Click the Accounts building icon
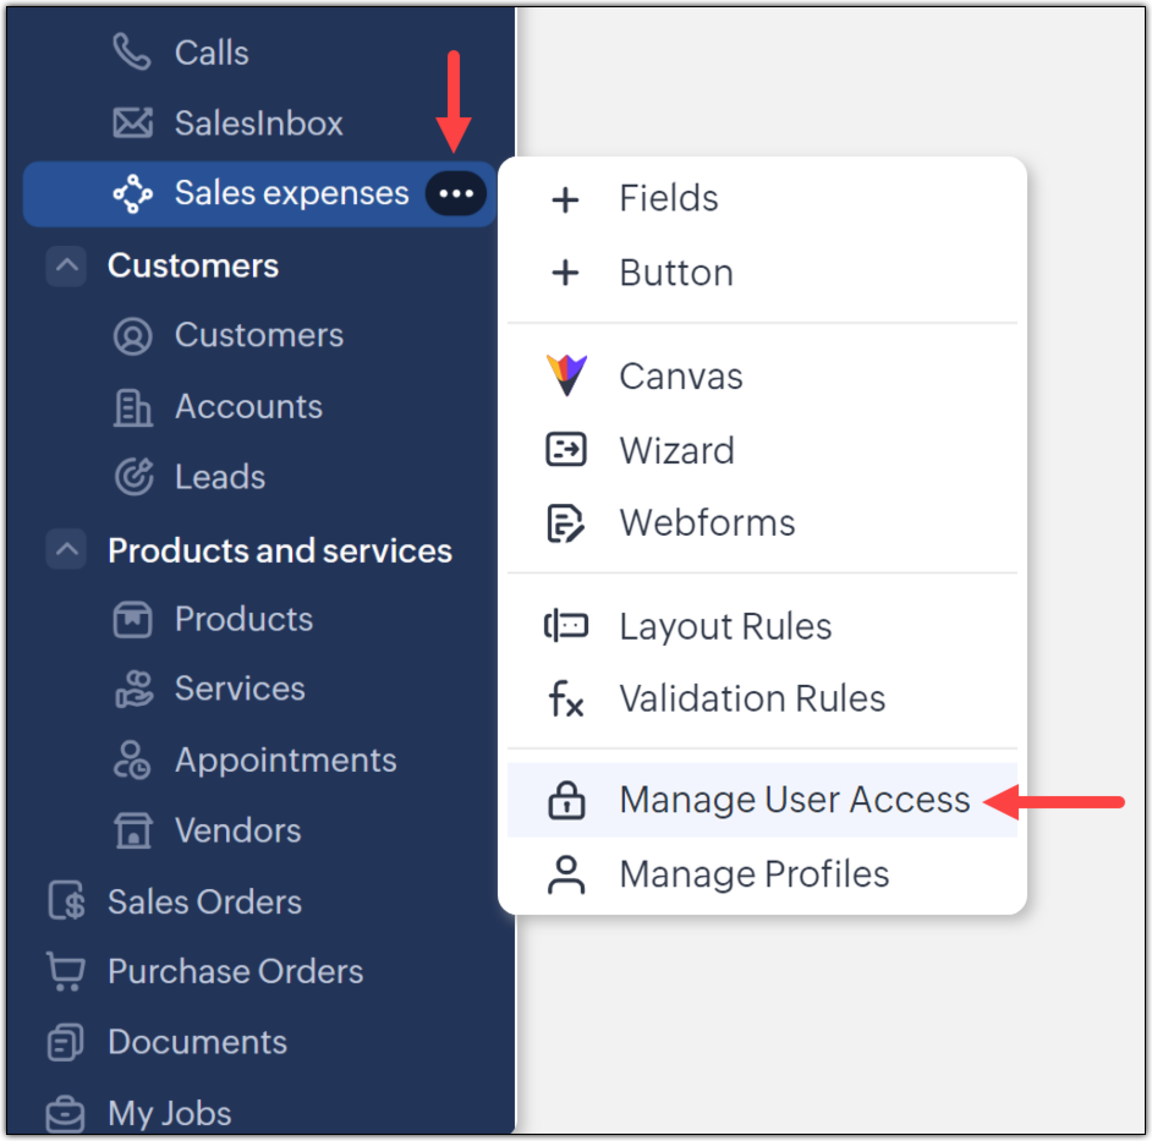This screenshot has width=1152, height=1141. (x=132, y=407)
